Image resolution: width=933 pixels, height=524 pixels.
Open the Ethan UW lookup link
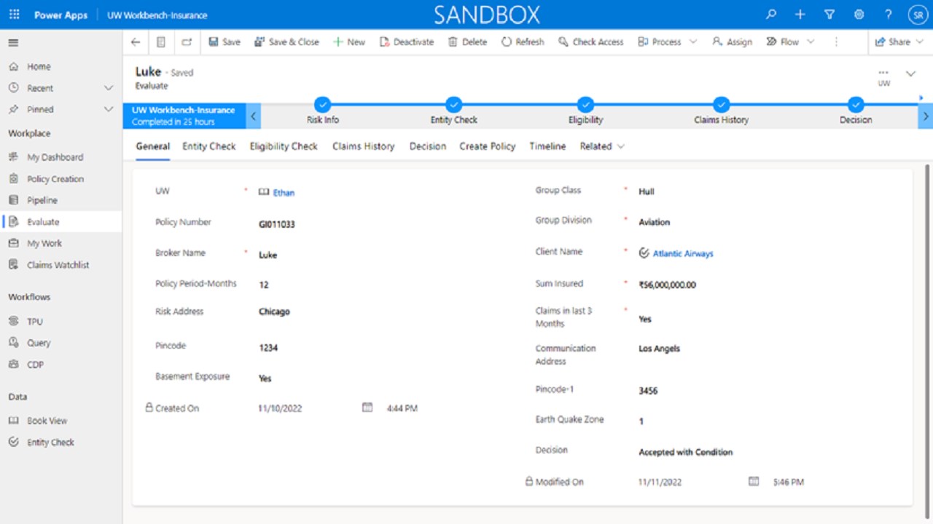[x=284, y=193]
